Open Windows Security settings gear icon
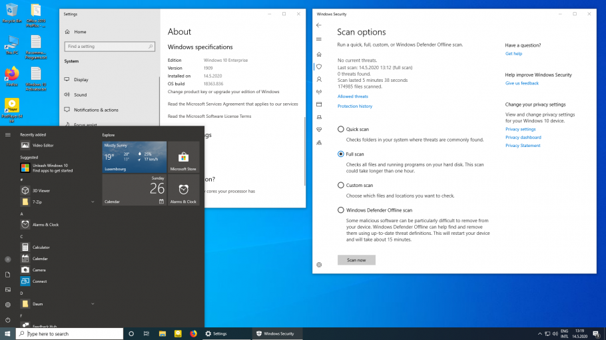606x340 pixels. [x=319, y=264]
